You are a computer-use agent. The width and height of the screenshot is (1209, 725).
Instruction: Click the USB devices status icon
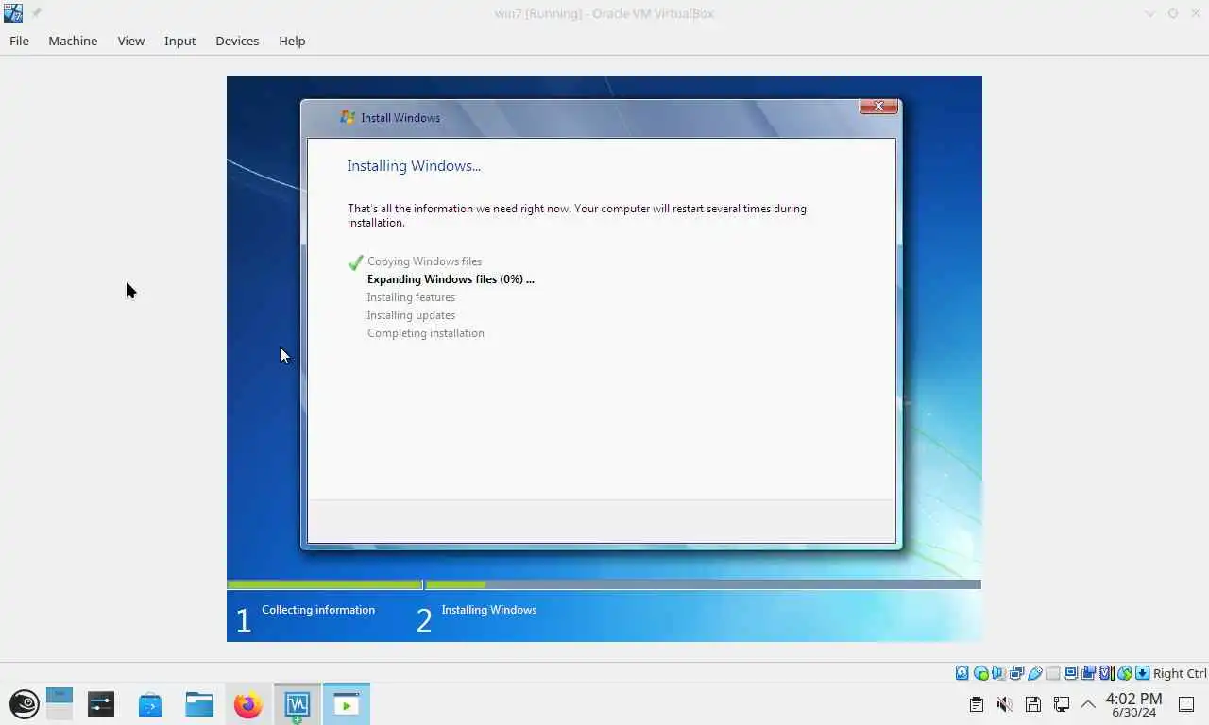click(1035, 673)
